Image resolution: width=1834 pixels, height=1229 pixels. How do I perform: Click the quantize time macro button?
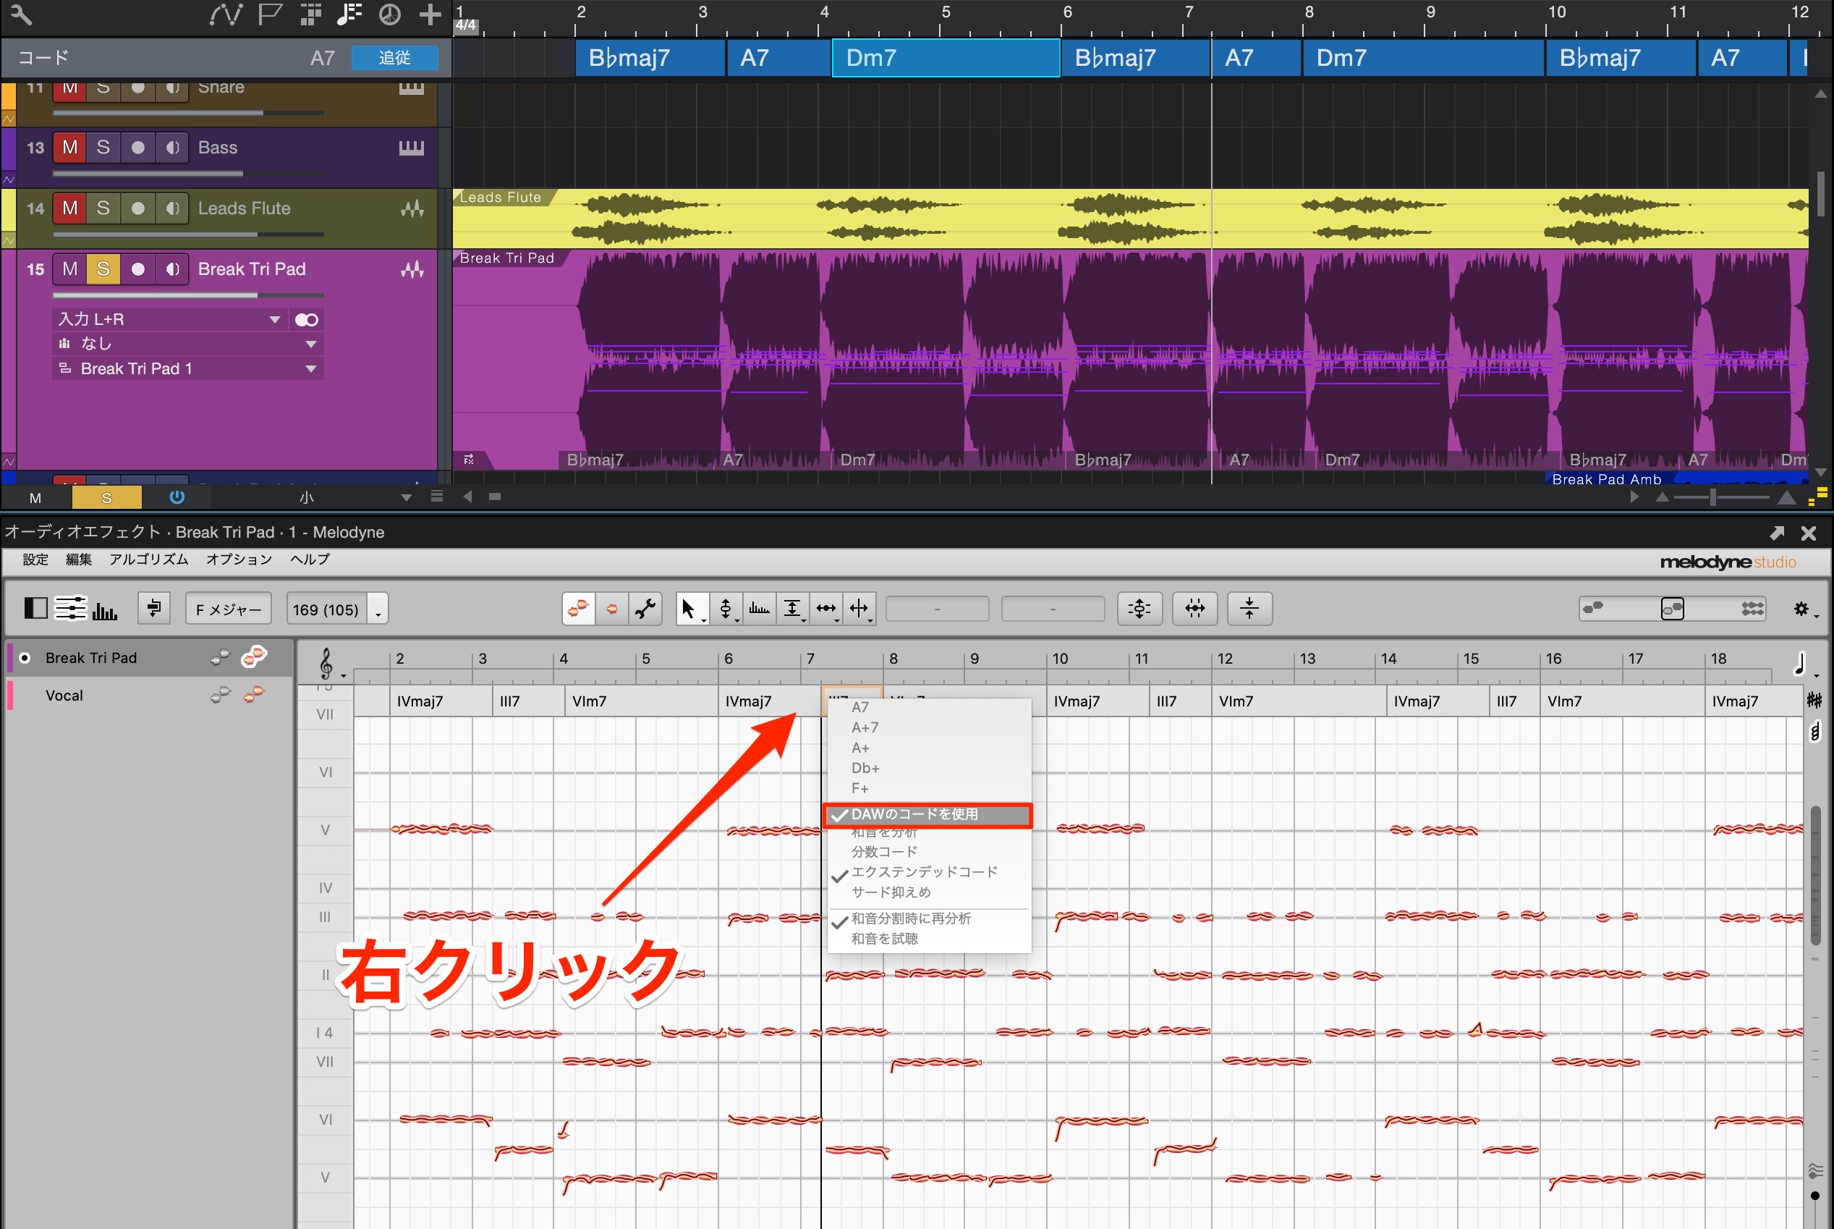[1194, 608]
